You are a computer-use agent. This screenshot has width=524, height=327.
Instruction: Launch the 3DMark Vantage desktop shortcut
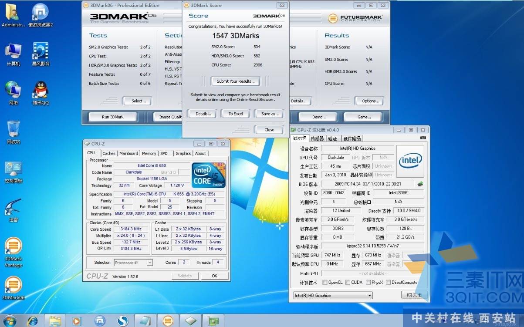pos(14,253)
